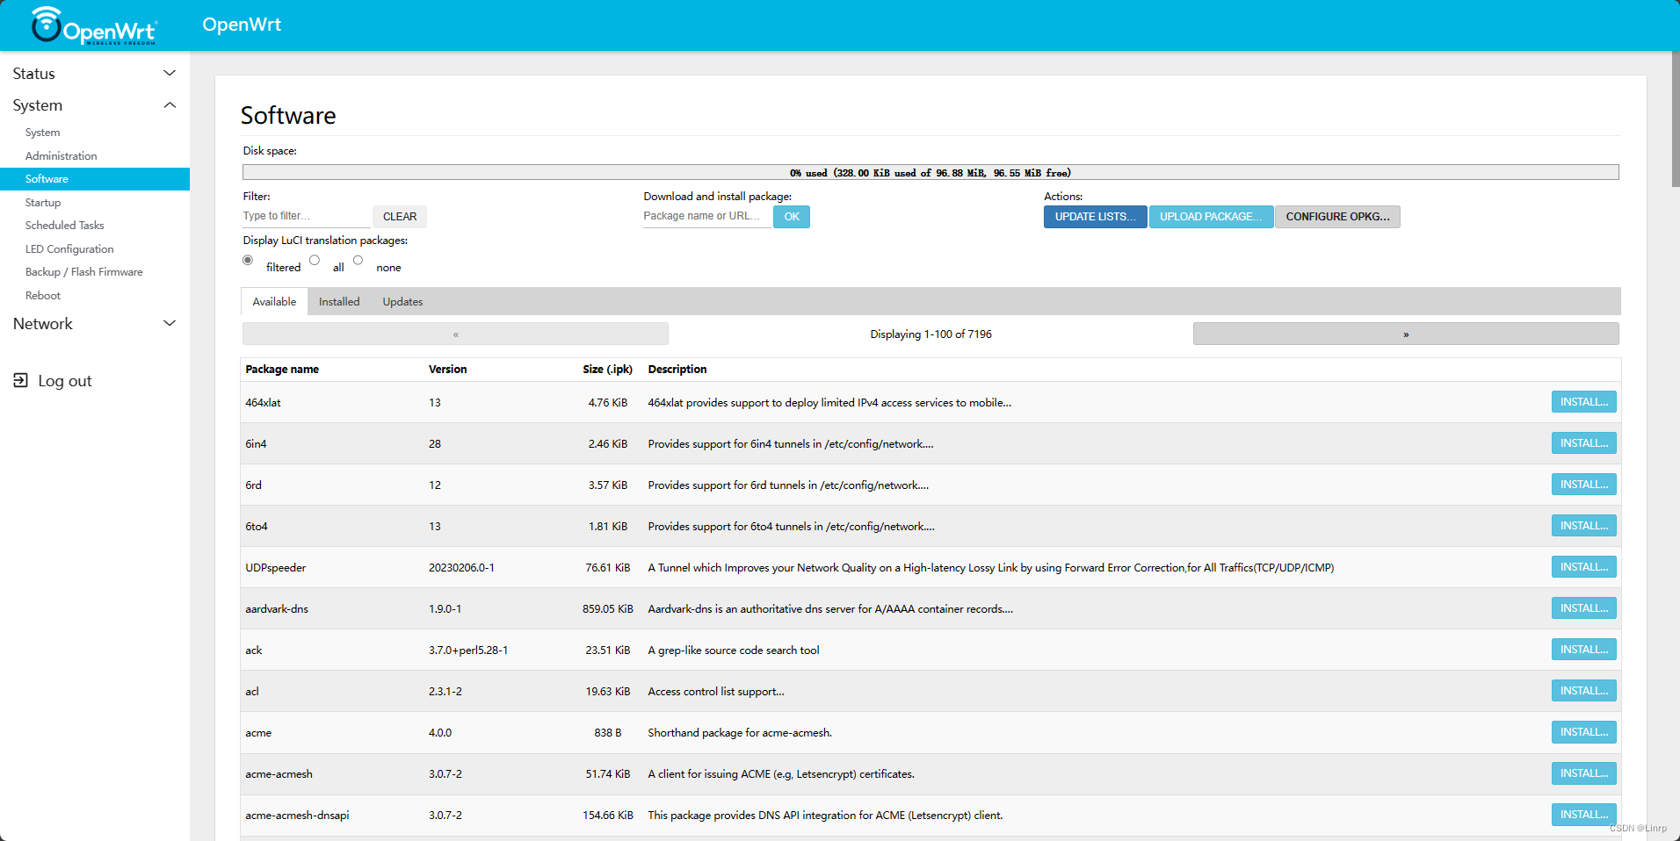Open the Software menu item

[95, 179]
